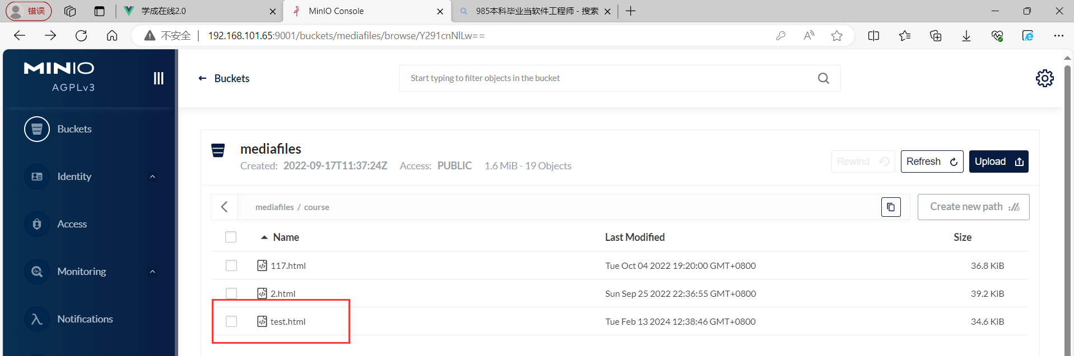1074x356 pixels.
Task: Switch to the 学成在线2.0 browser tab
Action: point(199,11)
